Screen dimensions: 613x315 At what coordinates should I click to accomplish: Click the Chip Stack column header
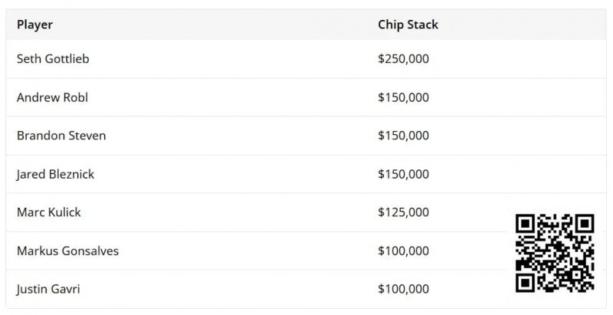tap(408, 25)
